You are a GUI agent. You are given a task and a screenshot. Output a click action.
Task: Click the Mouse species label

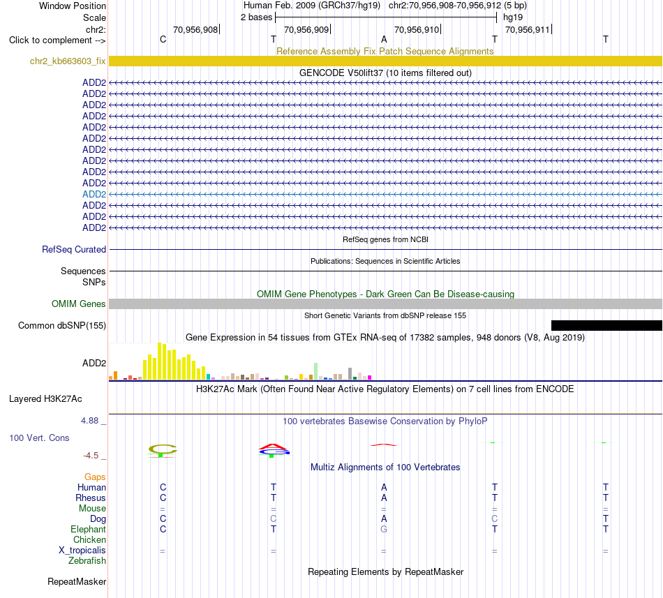pyautogui.click(x=92, y=509)
